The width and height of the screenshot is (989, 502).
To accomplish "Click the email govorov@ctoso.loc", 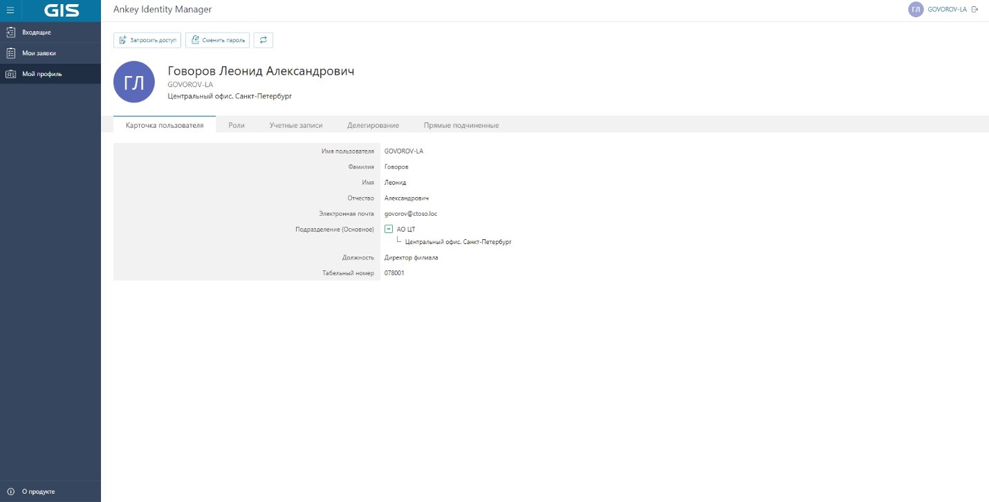I will coord(411,214).
